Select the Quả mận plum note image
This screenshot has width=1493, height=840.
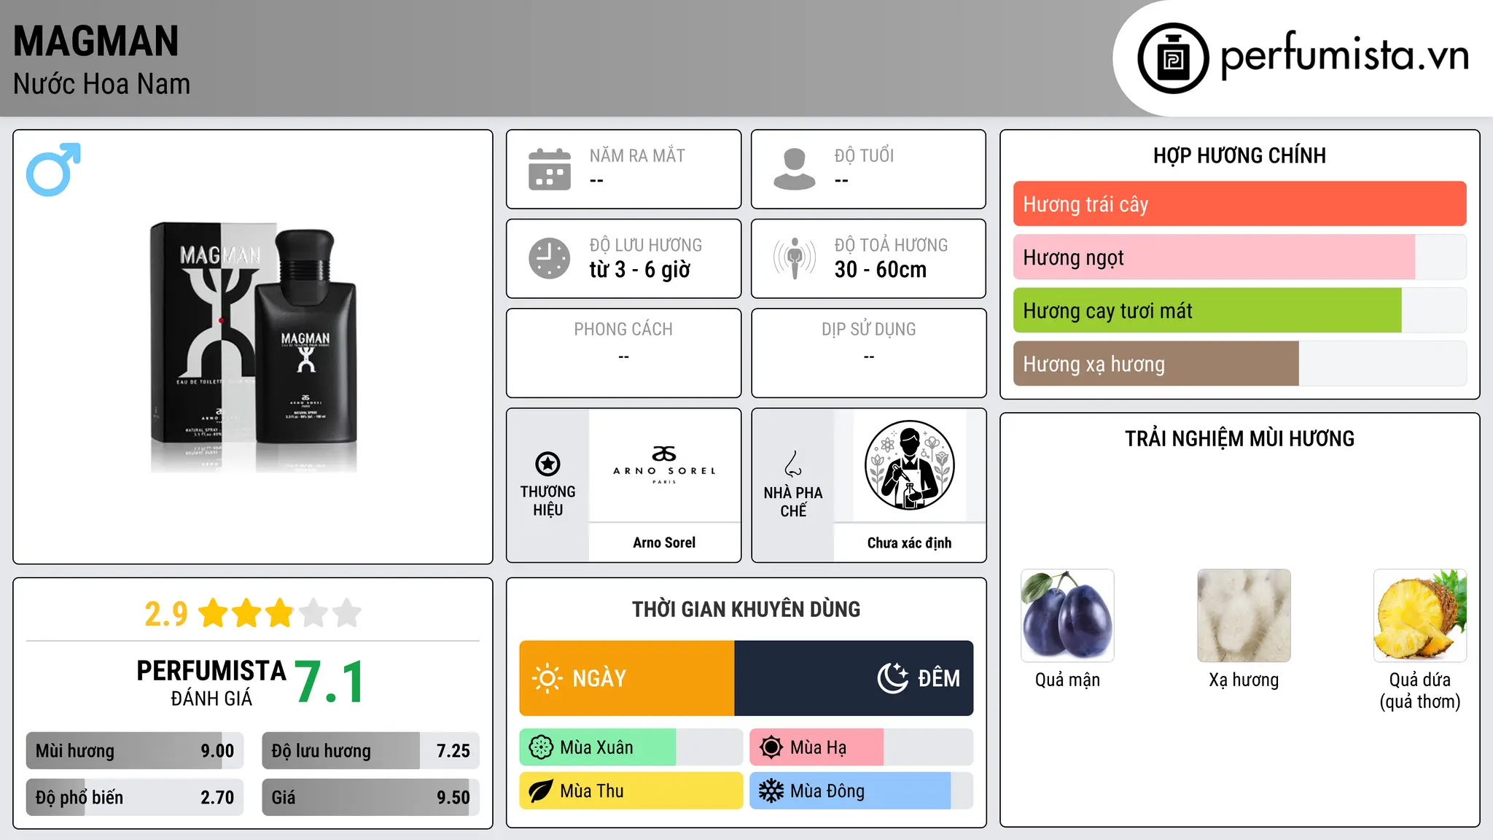click(x=1067, y=615)
